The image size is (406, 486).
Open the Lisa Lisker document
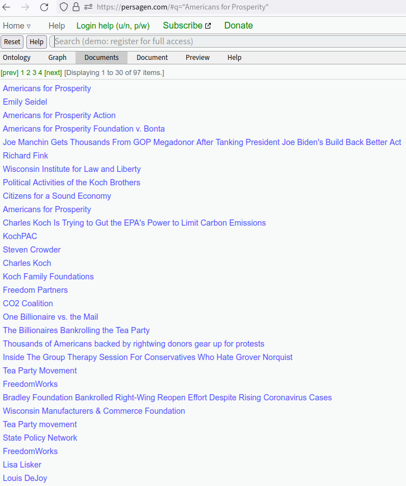(x=22, y=465)
